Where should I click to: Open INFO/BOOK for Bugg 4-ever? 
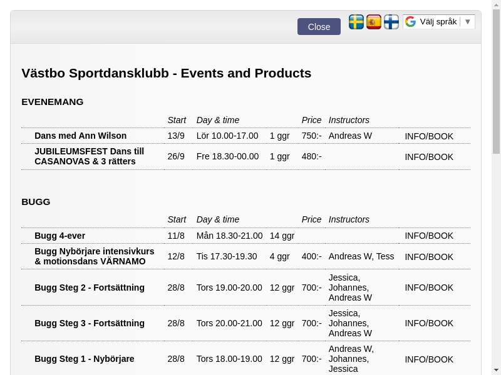429,236
